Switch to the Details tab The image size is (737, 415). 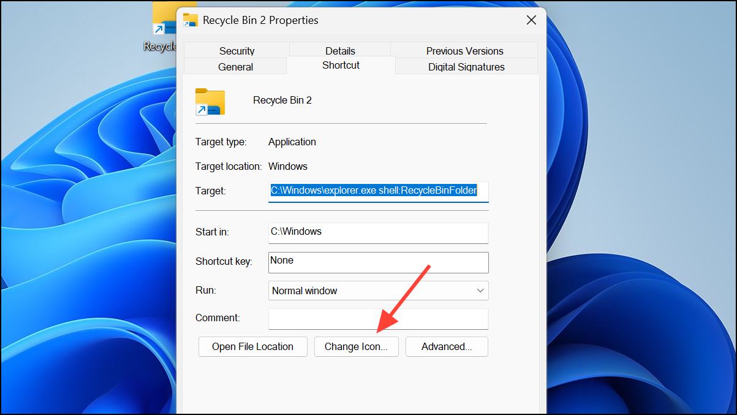340,51
